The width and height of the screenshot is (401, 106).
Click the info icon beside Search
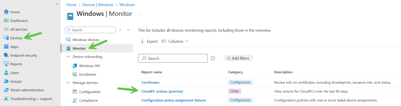[213, 58]
